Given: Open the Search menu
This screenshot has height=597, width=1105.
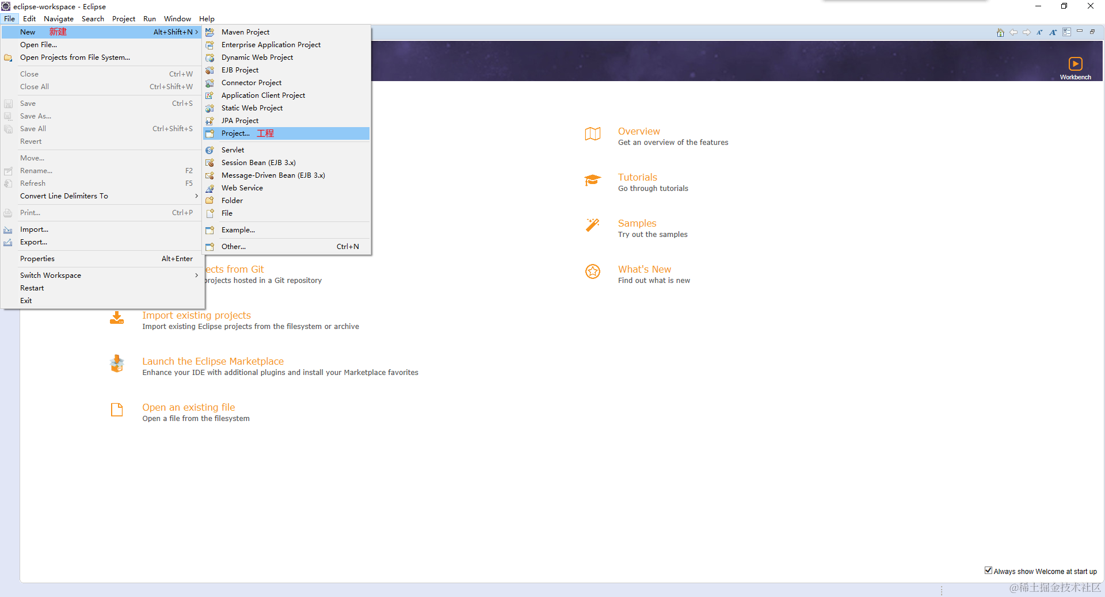Looking at the screenshot, I should click(93, 19).
